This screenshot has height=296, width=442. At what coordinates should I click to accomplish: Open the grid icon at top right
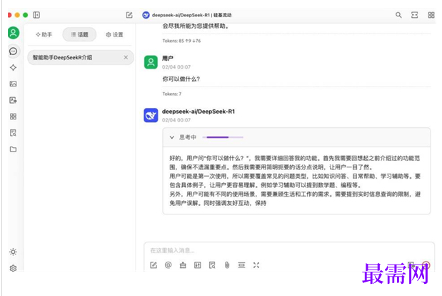[x=431, y=15]
